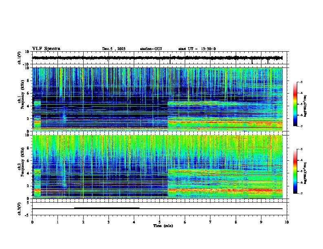Screen dimensions: 323x249
Task: Click the date 'Dec. 5 , 2023' label
Action: click(x=114, y=49)
